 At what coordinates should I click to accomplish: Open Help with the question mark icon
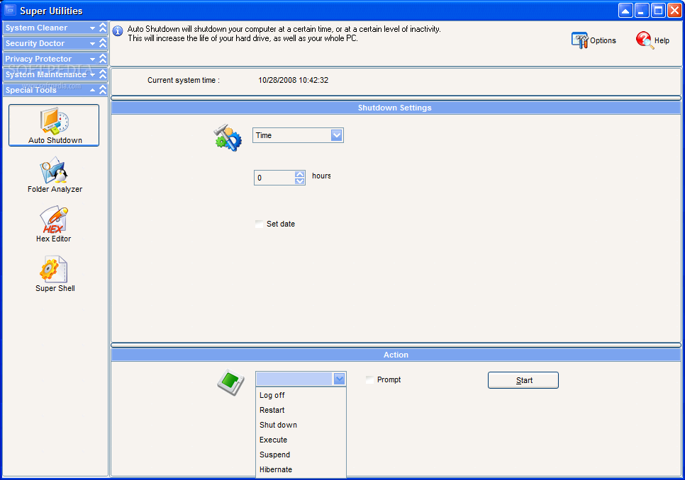(652, 40)
